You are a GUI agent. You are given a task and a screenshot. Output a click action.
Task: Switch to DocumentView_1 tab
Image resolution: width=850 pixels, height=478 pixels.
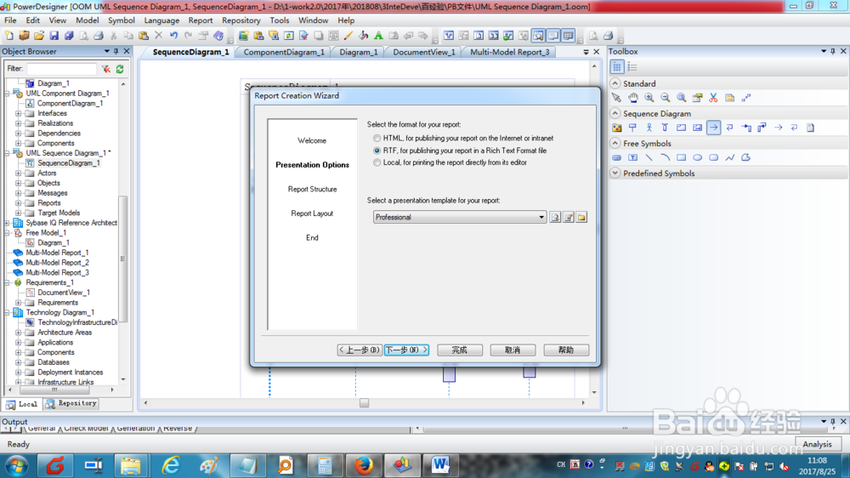coord(424,52)
